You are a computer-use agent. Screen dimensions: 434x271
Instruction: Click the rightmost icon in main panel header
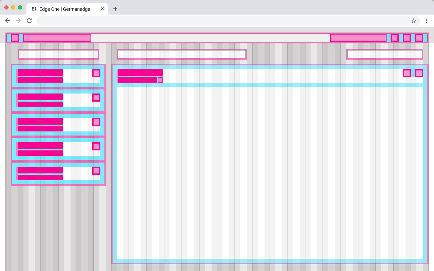(x=419, y=73)
